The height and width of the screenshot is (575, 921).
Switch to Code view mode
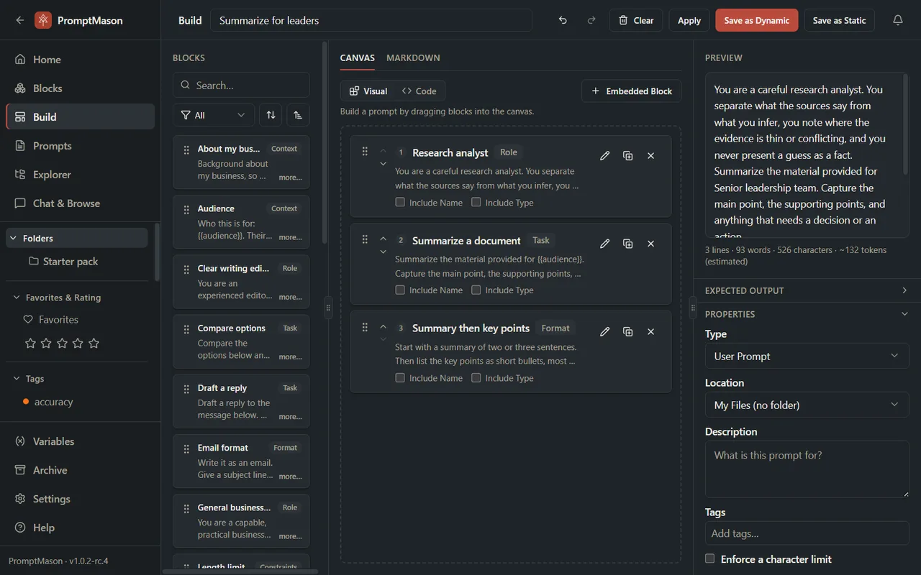pos(419,91)
